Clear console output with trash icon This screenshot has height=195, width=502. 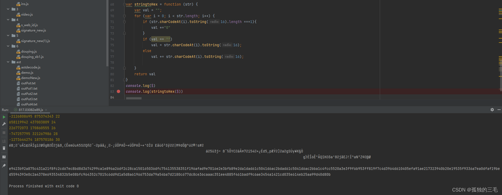click(4, 148)
